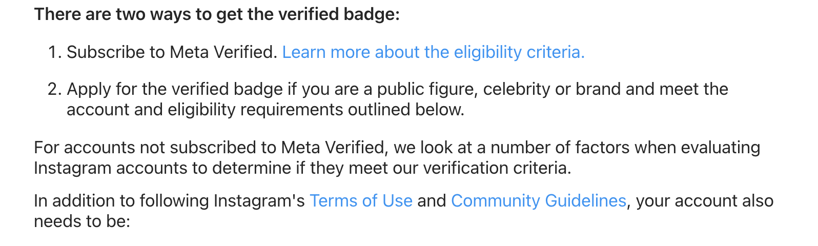Click 'account and eligibility requirements outlined below' line

coord(265,110)
